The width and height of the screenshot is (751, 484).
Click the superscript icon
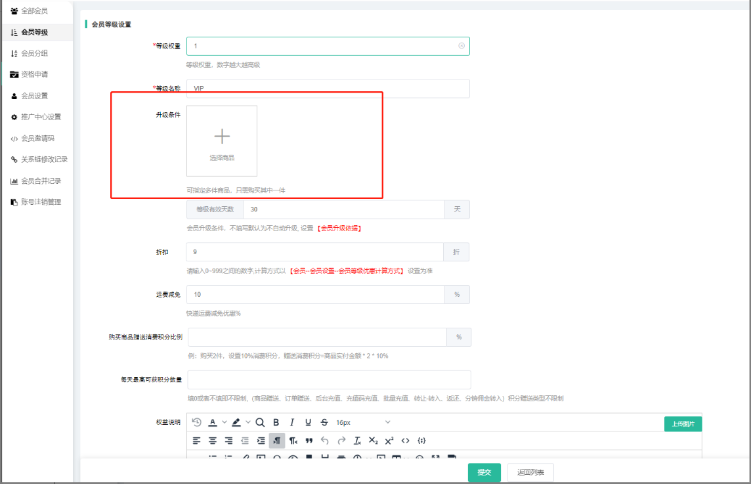389,441
